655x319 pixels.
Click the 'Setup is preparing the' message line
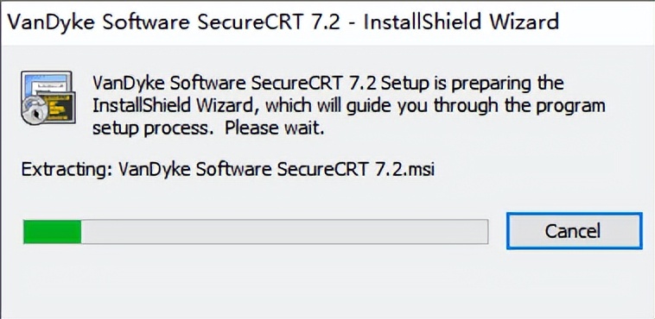(473, 84)
